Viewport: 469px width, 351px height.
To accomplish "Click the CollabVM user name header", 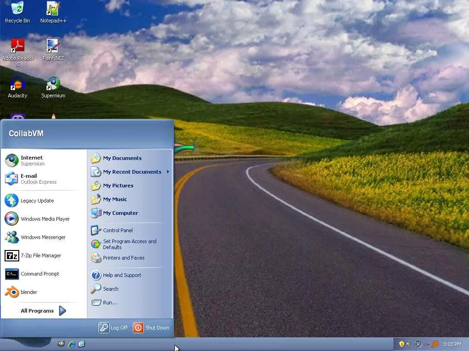I will [x=26, y=133].
